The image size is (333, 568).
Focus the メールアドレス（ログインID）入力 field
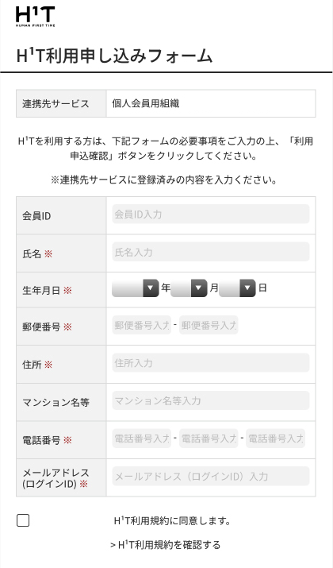pyautogui.click(x=211, y=476)
